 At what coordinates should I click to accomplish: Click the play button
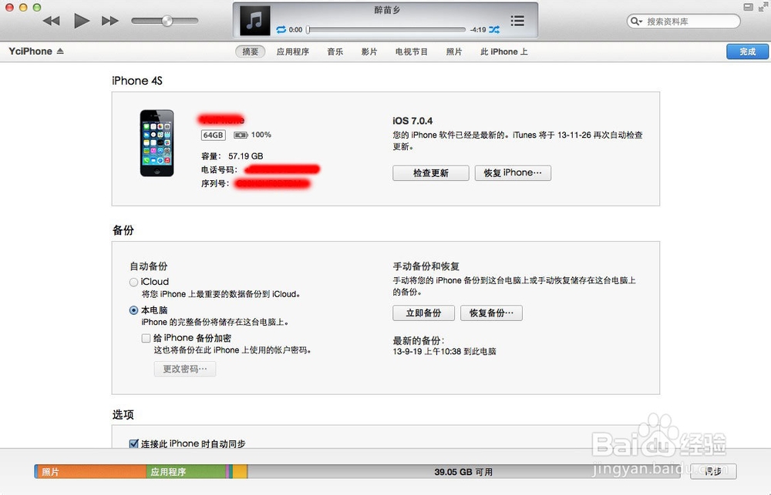[81, 21]
